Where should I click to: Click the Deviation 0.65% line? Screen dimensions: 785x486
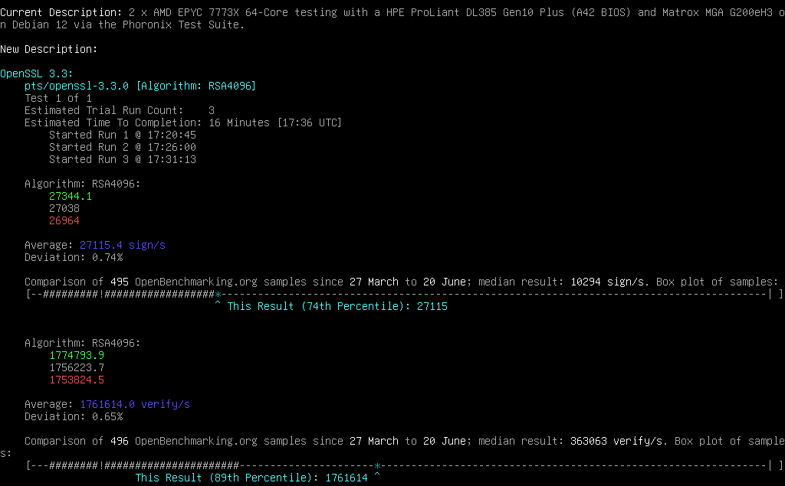[74, 416]
